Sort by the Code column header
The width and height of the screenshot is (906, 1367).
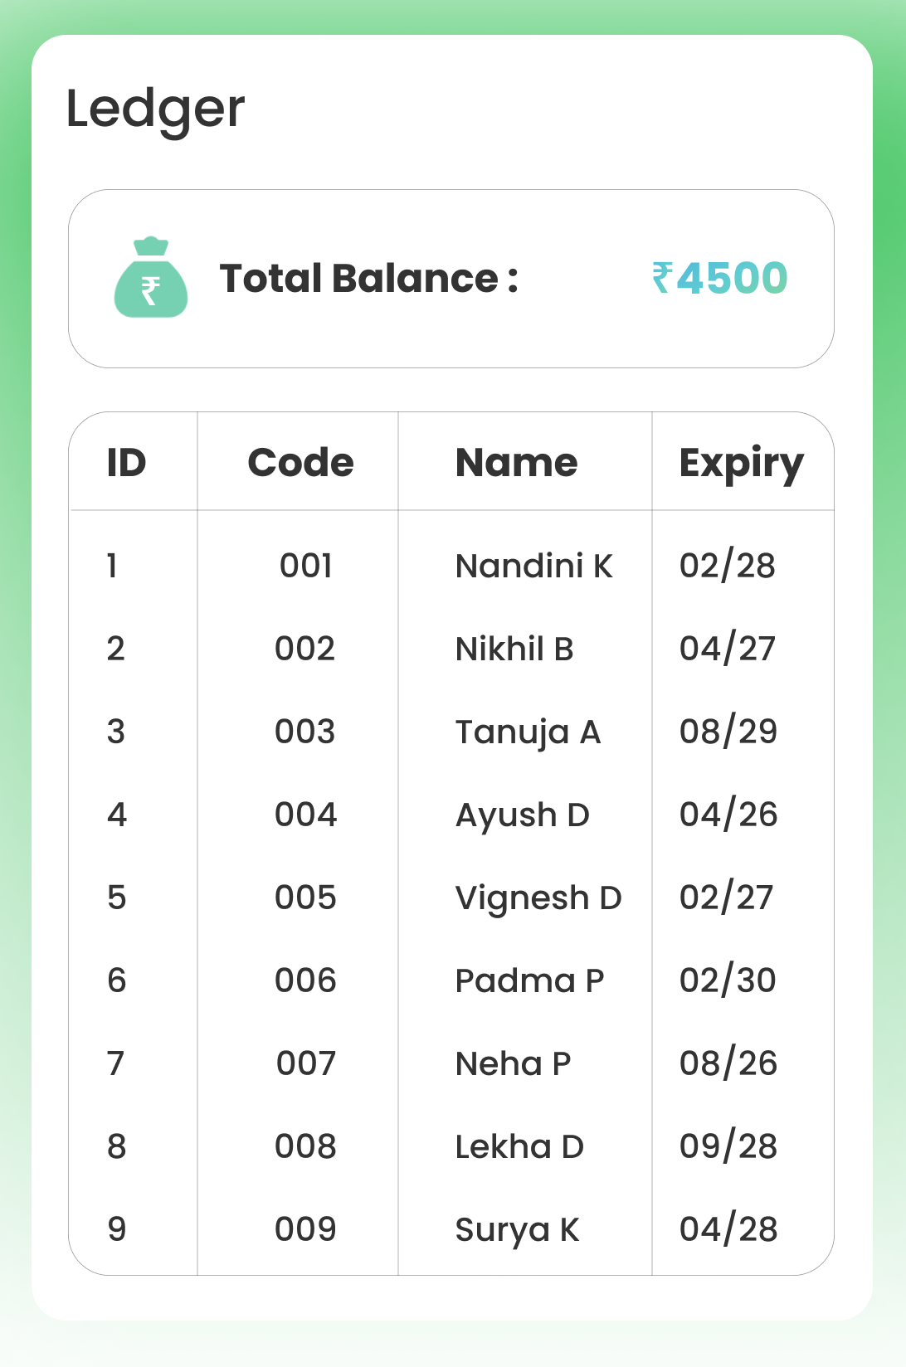[x=300, y=463]
